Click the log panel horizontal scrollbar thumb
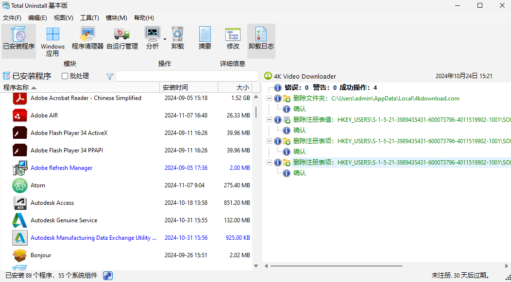Viewport: 511px width, 282px height. pyautogui.click(x=336, y=266)
